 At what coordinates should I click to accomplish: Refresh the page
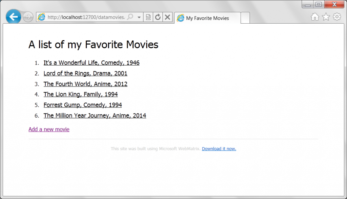point(158,17)
